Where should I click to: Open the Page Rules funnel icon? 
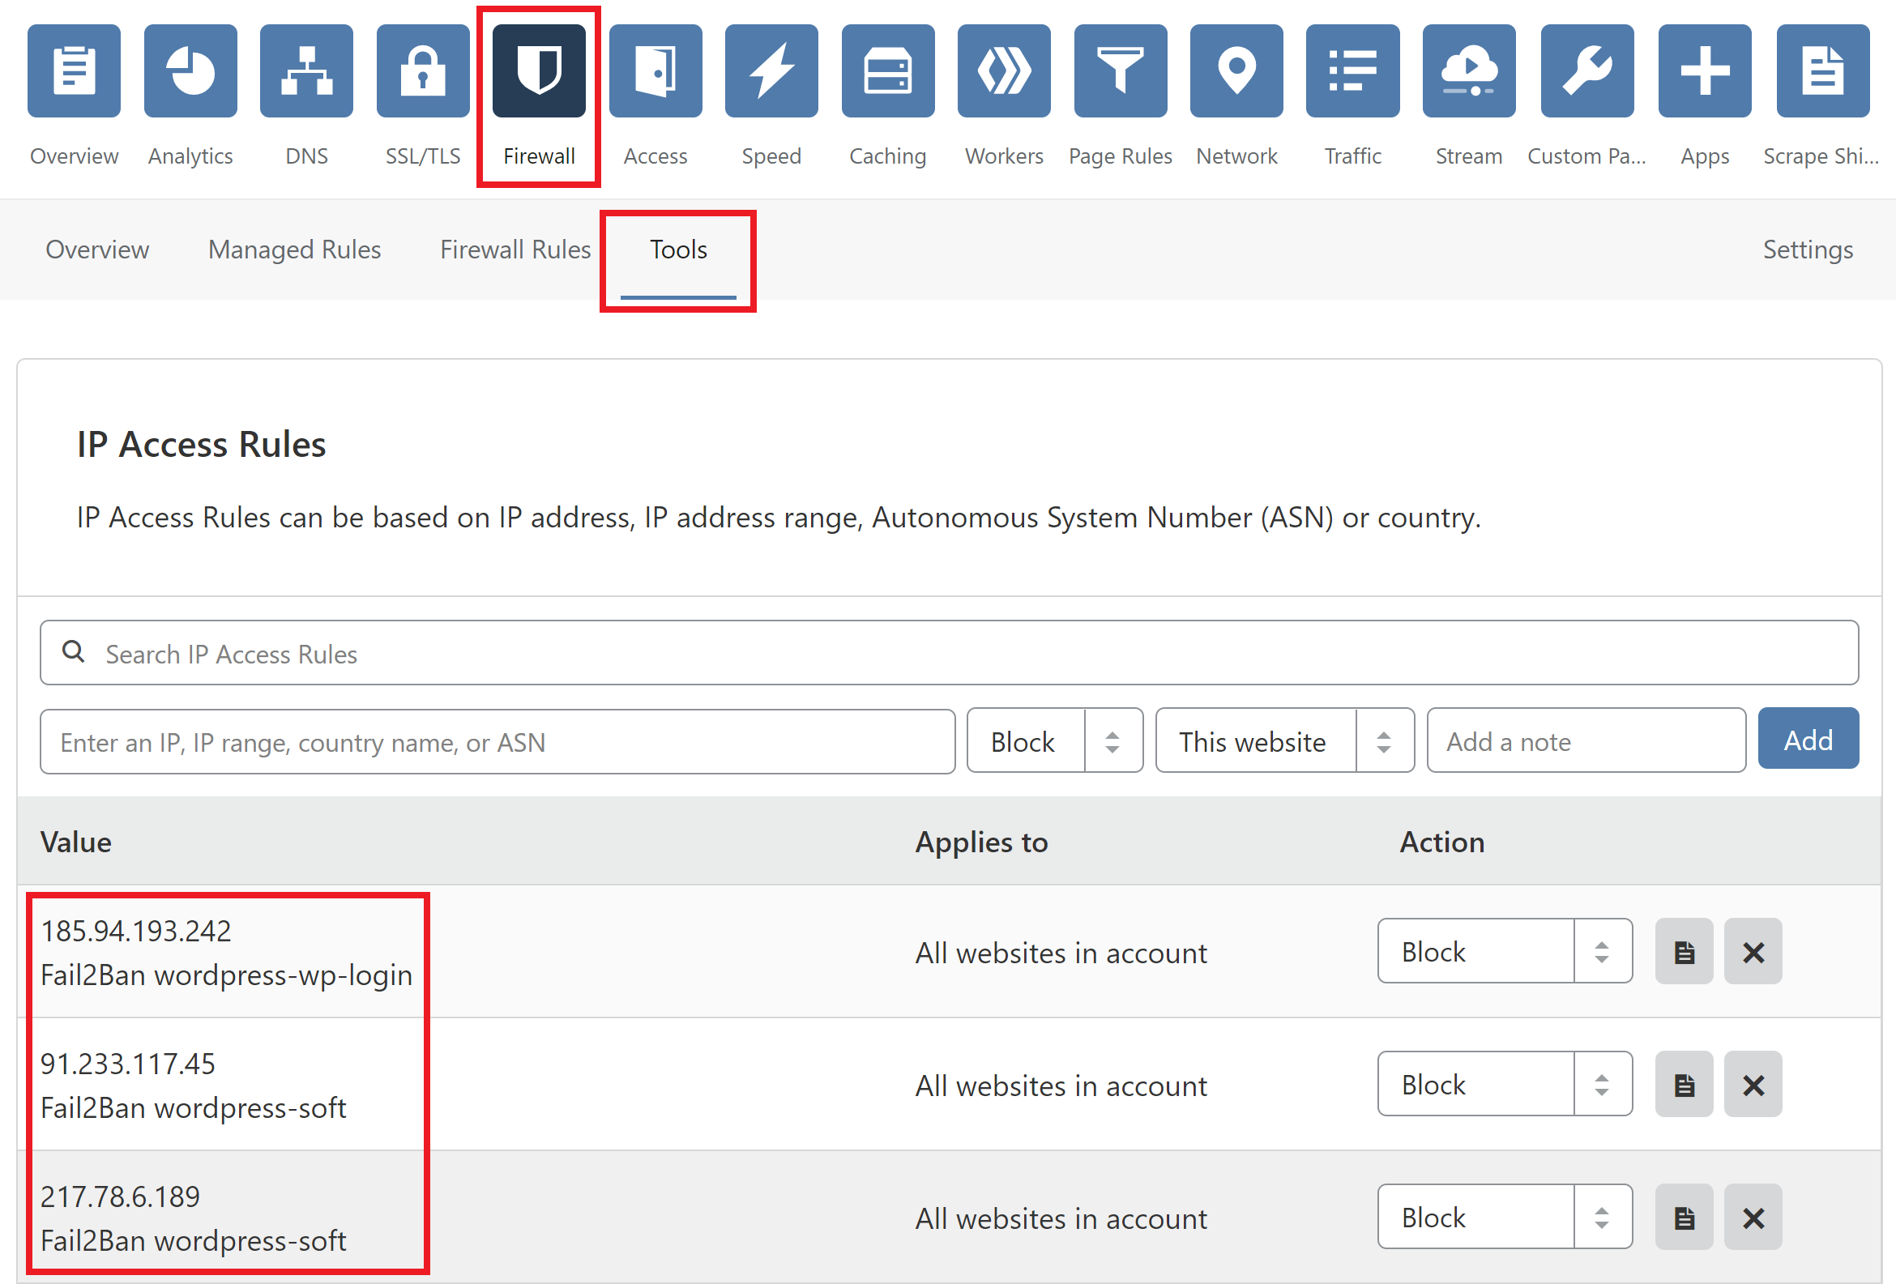click(x=1121, y=71)
